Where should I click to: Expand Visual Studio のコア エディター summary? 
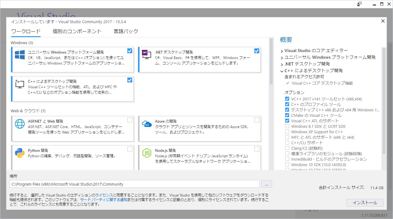[282, 51]
